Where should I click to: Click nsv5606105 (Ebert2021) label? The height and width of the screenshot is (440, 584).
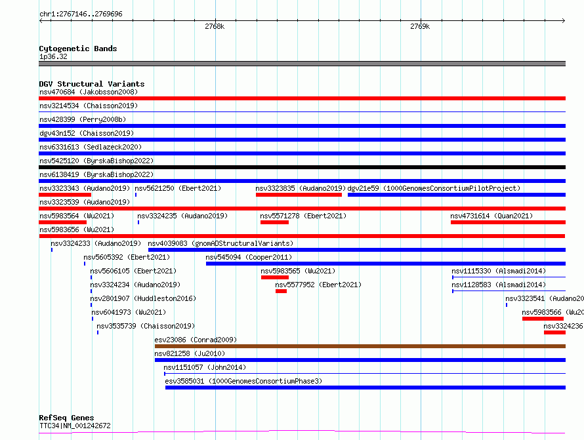(133, 271)
